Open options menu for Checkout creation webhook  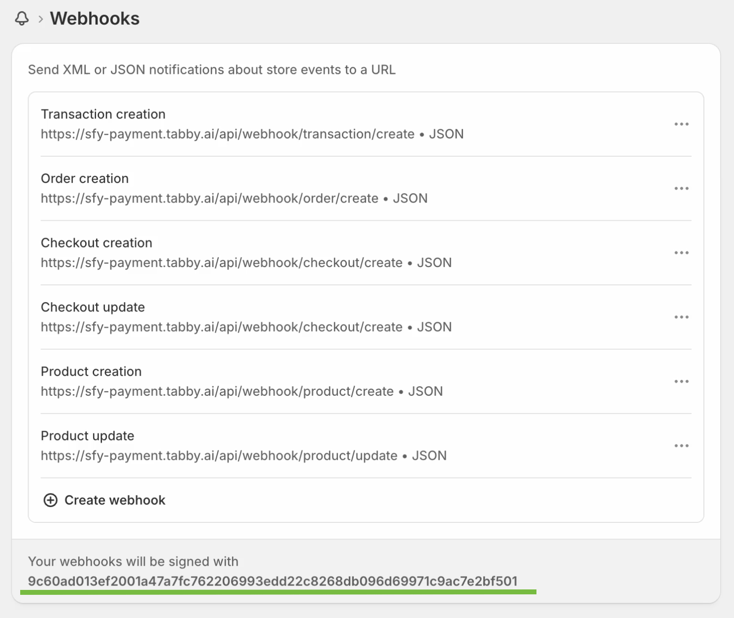click(x=681, y=253)
